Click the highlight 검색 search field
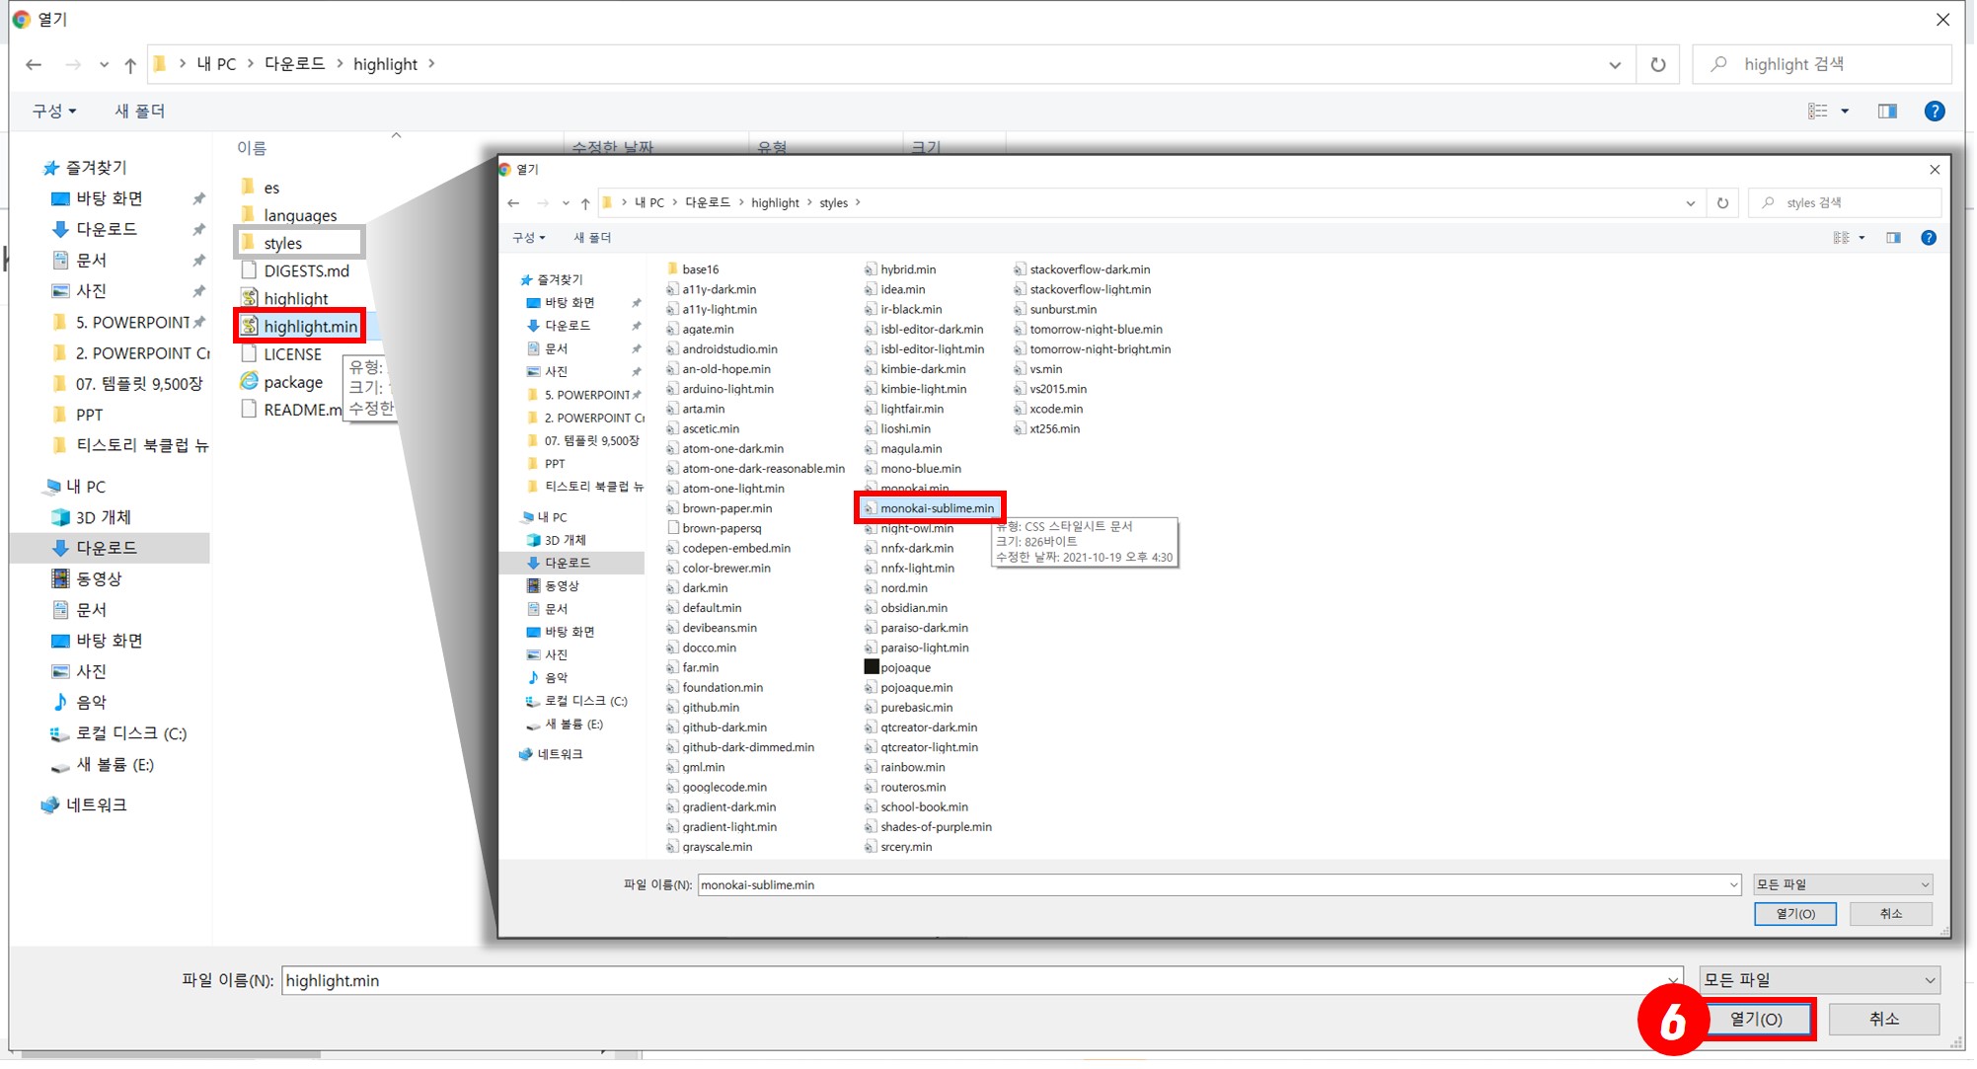 1823,65
